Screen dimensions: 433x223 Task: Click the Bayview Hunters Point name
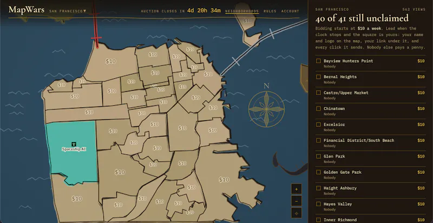point(348,61)
